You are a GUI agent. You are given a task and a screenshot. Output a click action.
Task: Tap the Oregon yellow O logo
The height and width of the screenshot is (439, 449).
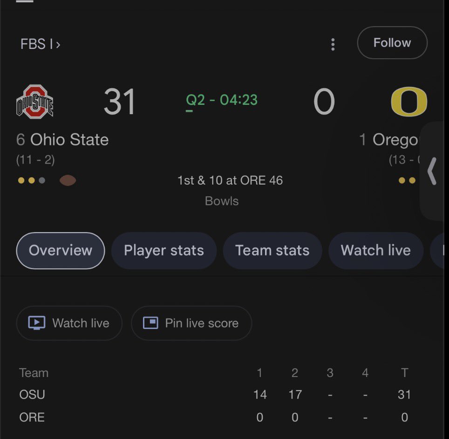[x=409, y=102]
